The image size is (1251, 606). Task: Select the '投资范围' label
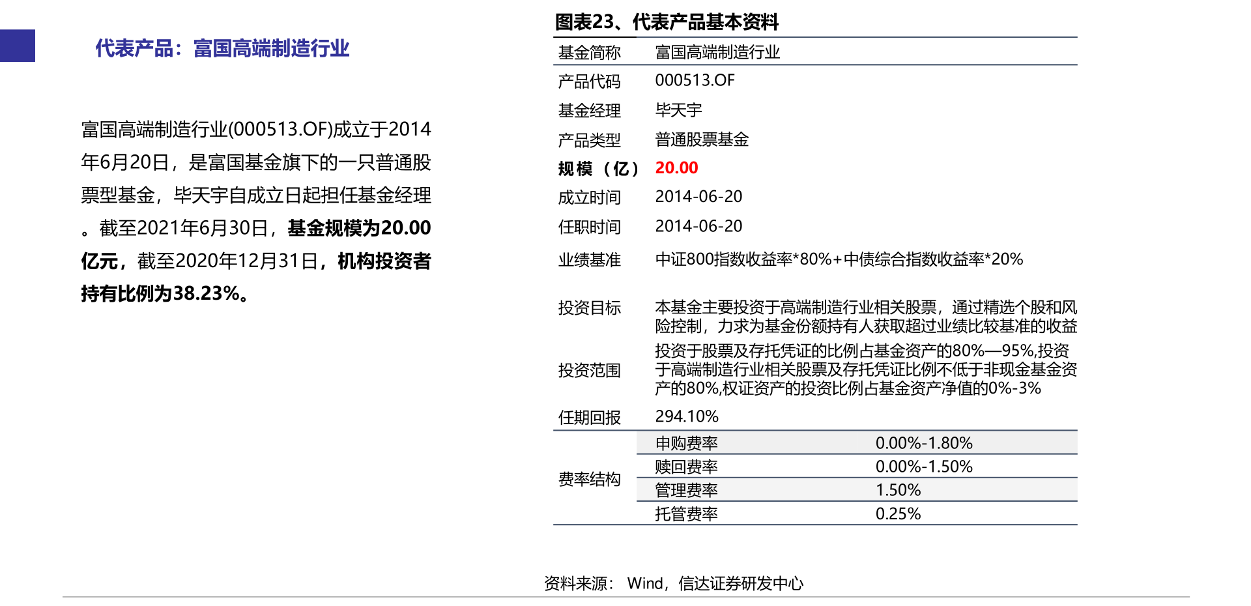click(x=589, y=371)
